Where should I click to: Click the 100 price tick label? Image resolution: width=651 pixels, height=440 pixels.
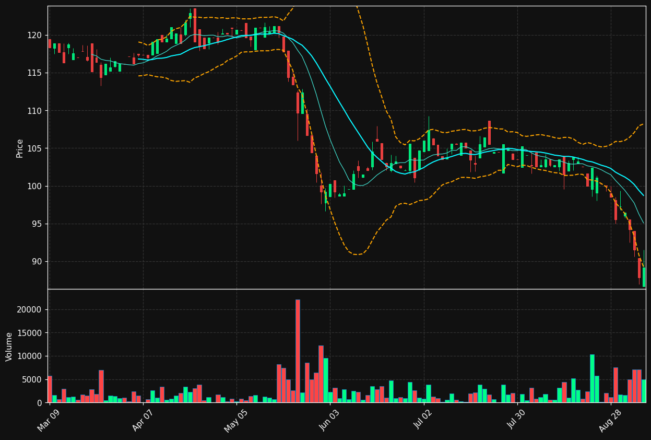coord(34,187)
